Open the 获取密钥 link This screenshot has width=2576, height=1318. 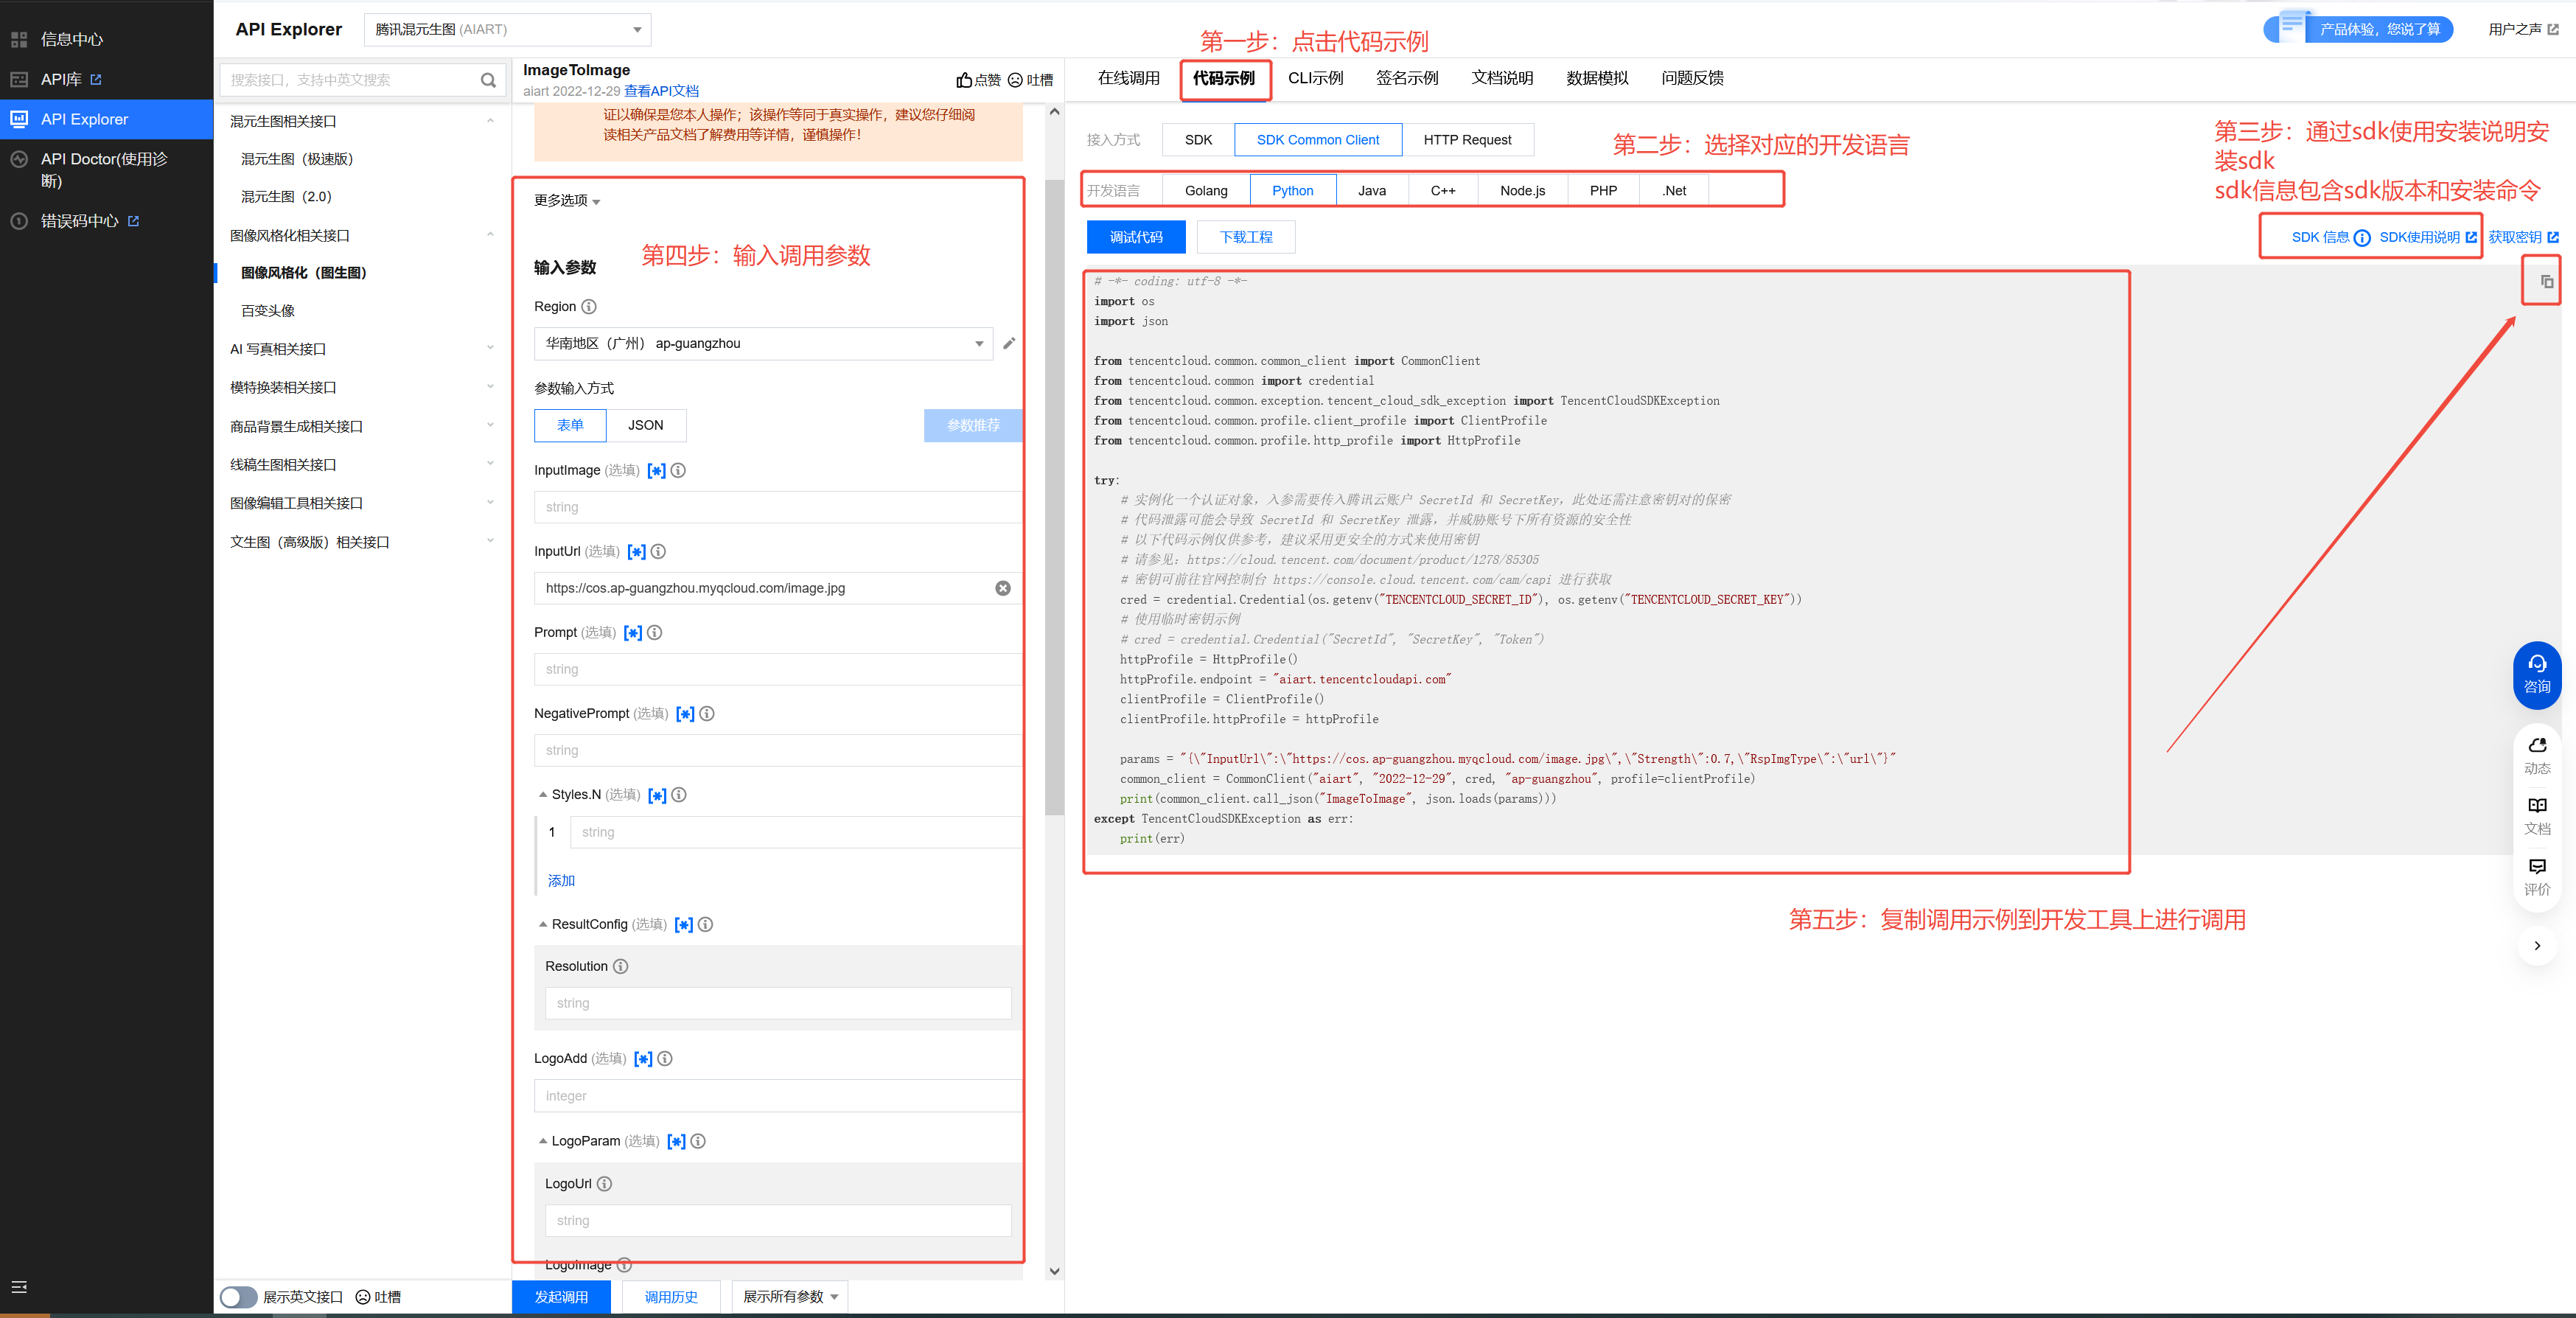point(2523,237)
